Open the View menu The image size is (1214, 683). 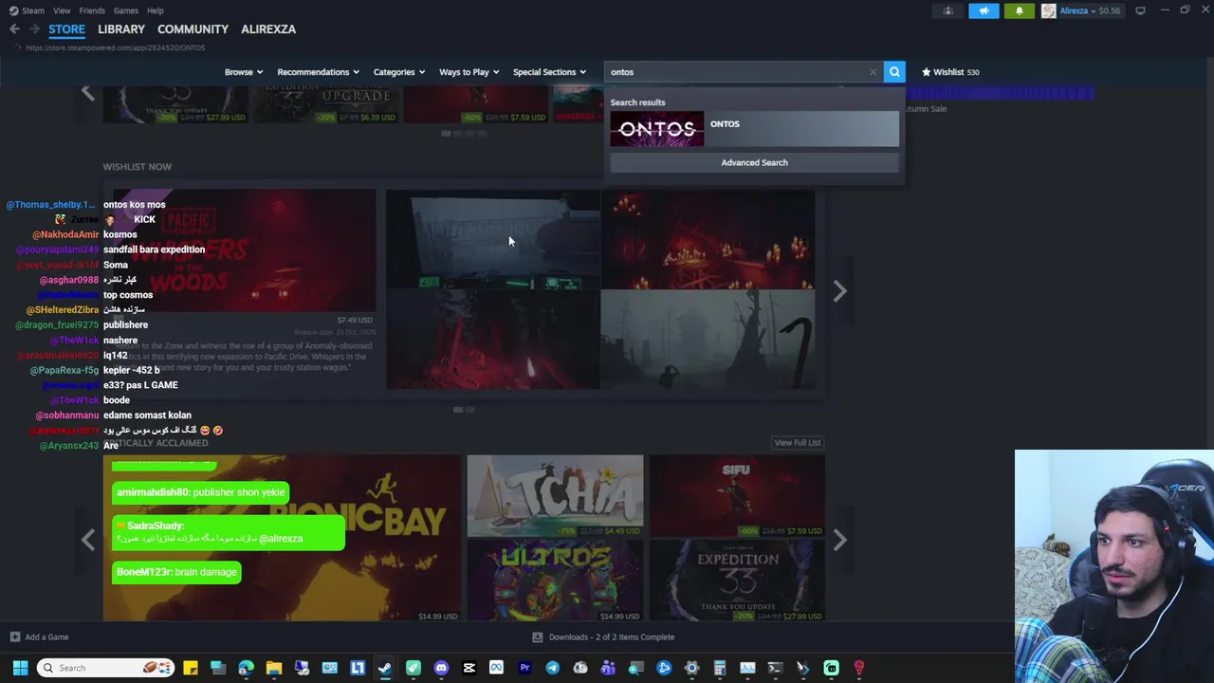coord(62,10)
